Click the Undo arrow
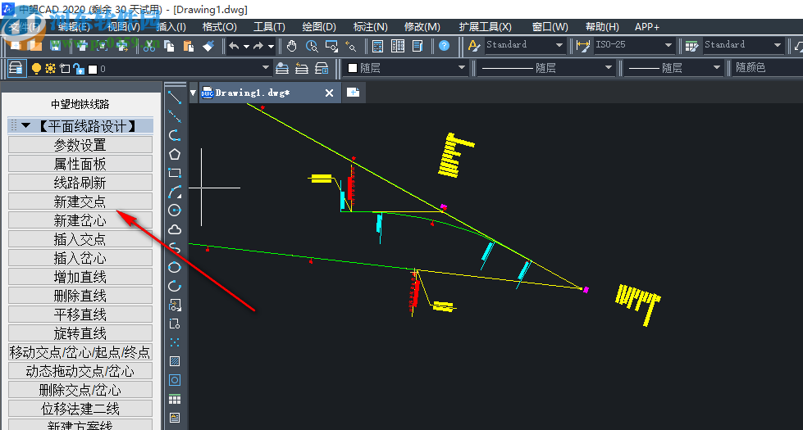The height and width of the screenshot is (430, 803). 234,46
